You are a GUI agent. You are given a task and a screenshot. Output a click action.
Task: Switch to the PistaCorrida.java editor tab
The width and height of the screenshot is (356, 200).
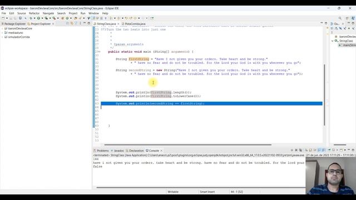pyautogui.click(x=133, y=23)
